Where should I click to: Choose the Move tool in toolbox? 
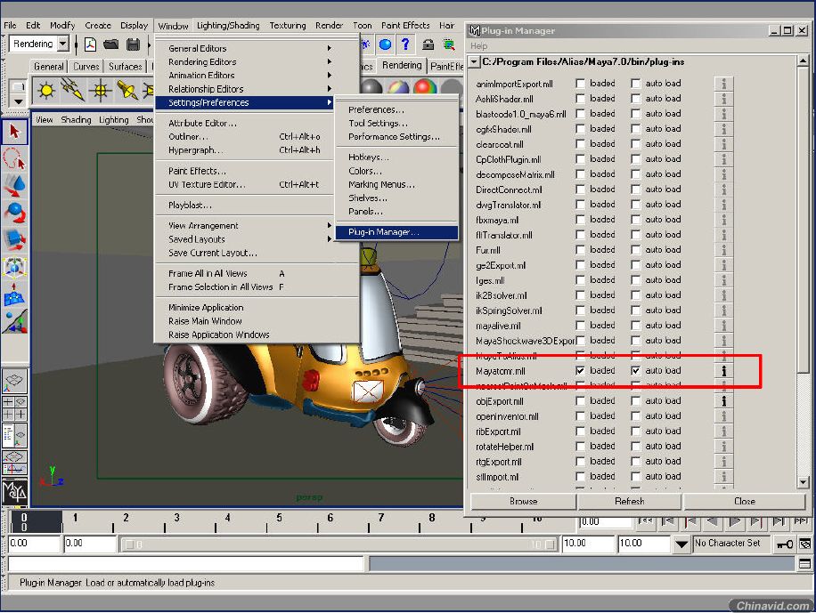14,186
